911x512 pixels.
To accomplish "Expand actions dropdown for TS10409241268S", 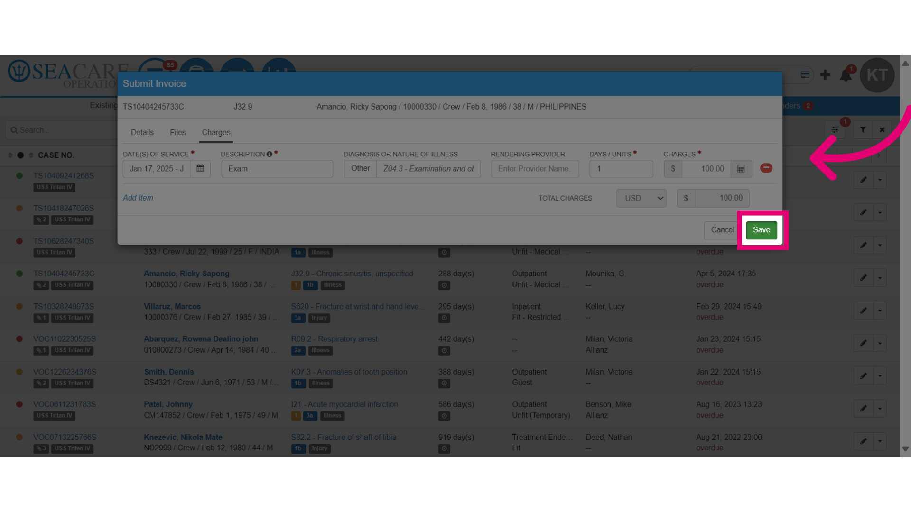I will pyautogui.click(x=880, y=180).
